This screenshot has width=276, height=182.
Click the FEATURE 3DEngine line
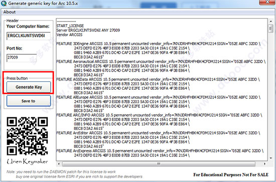pyautogui.click(x=158, y=44)
